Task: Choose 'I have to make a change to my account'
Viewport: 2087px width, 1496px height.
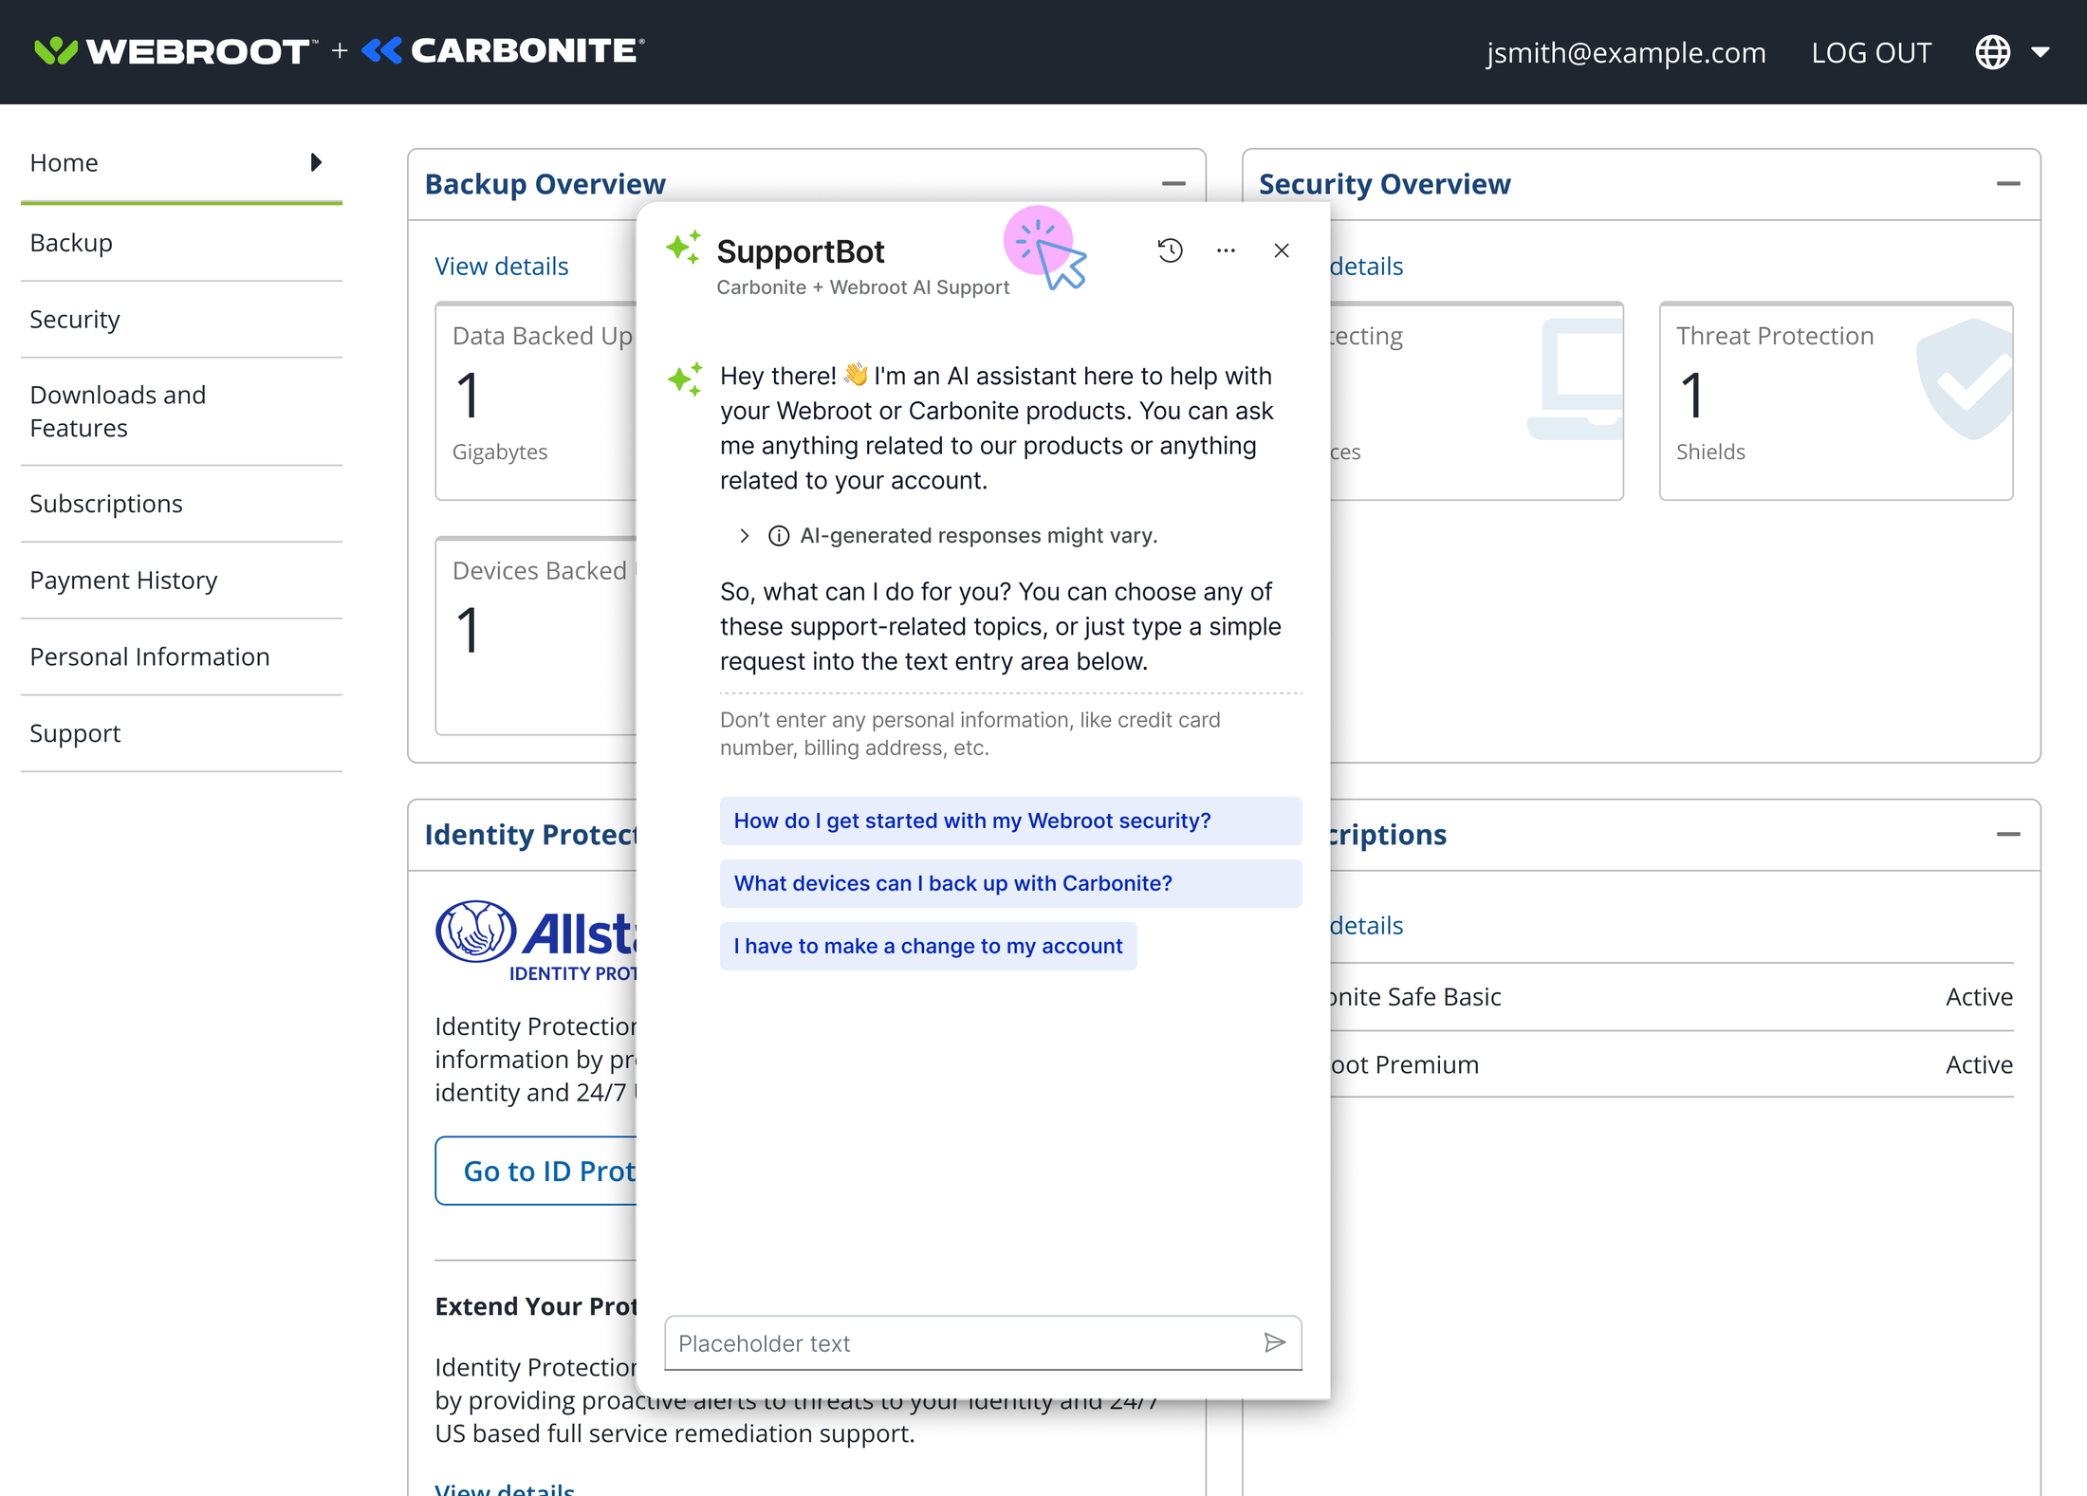Action: point(928,946)
